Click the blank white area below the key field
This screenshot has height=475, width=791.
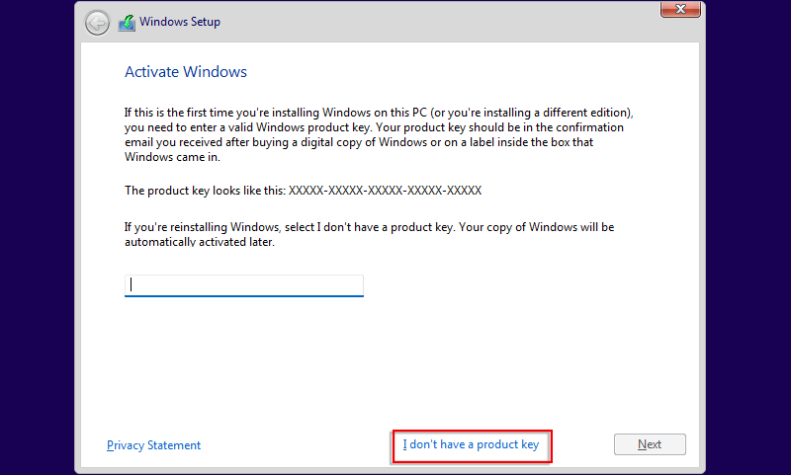[x=395, y=365]
